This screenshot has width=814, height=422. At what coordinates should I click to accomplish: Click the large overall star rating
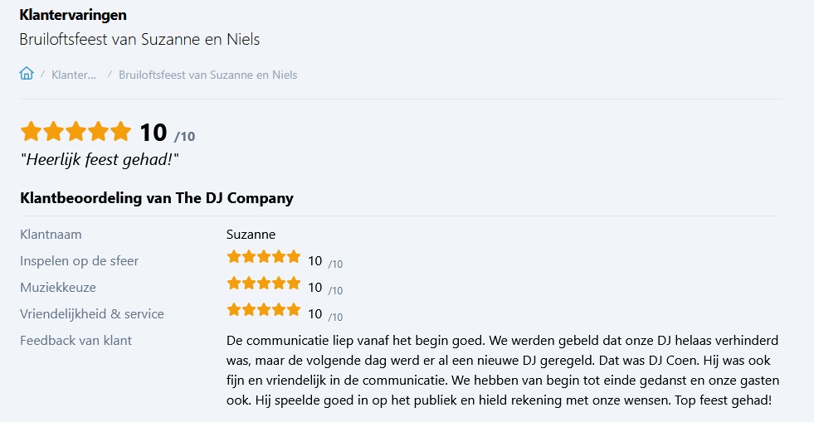76,132
